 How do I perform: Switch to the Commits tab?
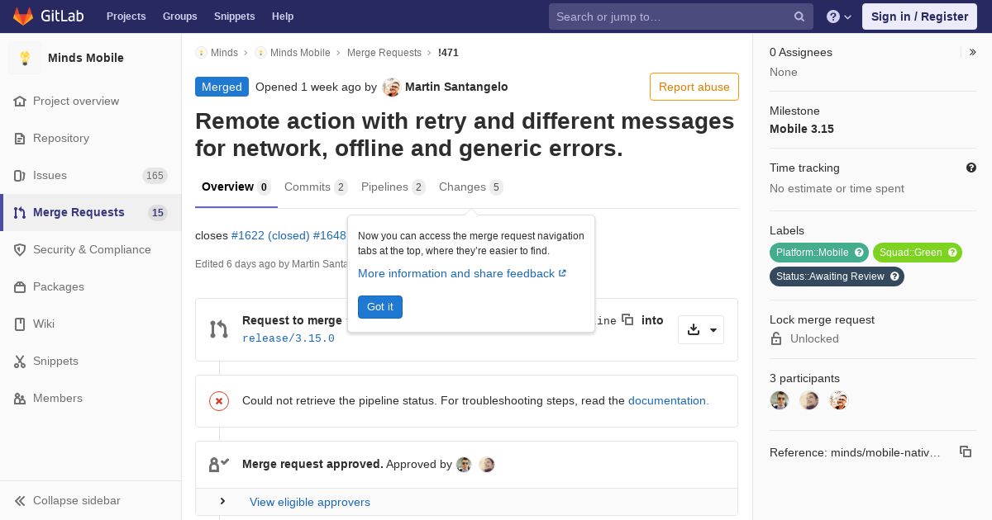point(316,187)
